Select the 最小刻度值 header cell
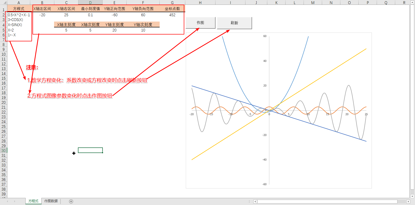 tap(90, 9)
